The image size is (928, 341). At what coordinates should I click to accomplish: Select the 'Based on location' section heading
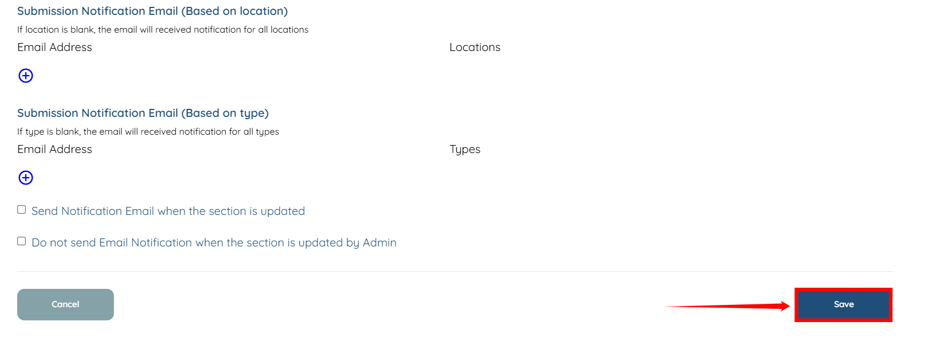click(x=152, y=11)
